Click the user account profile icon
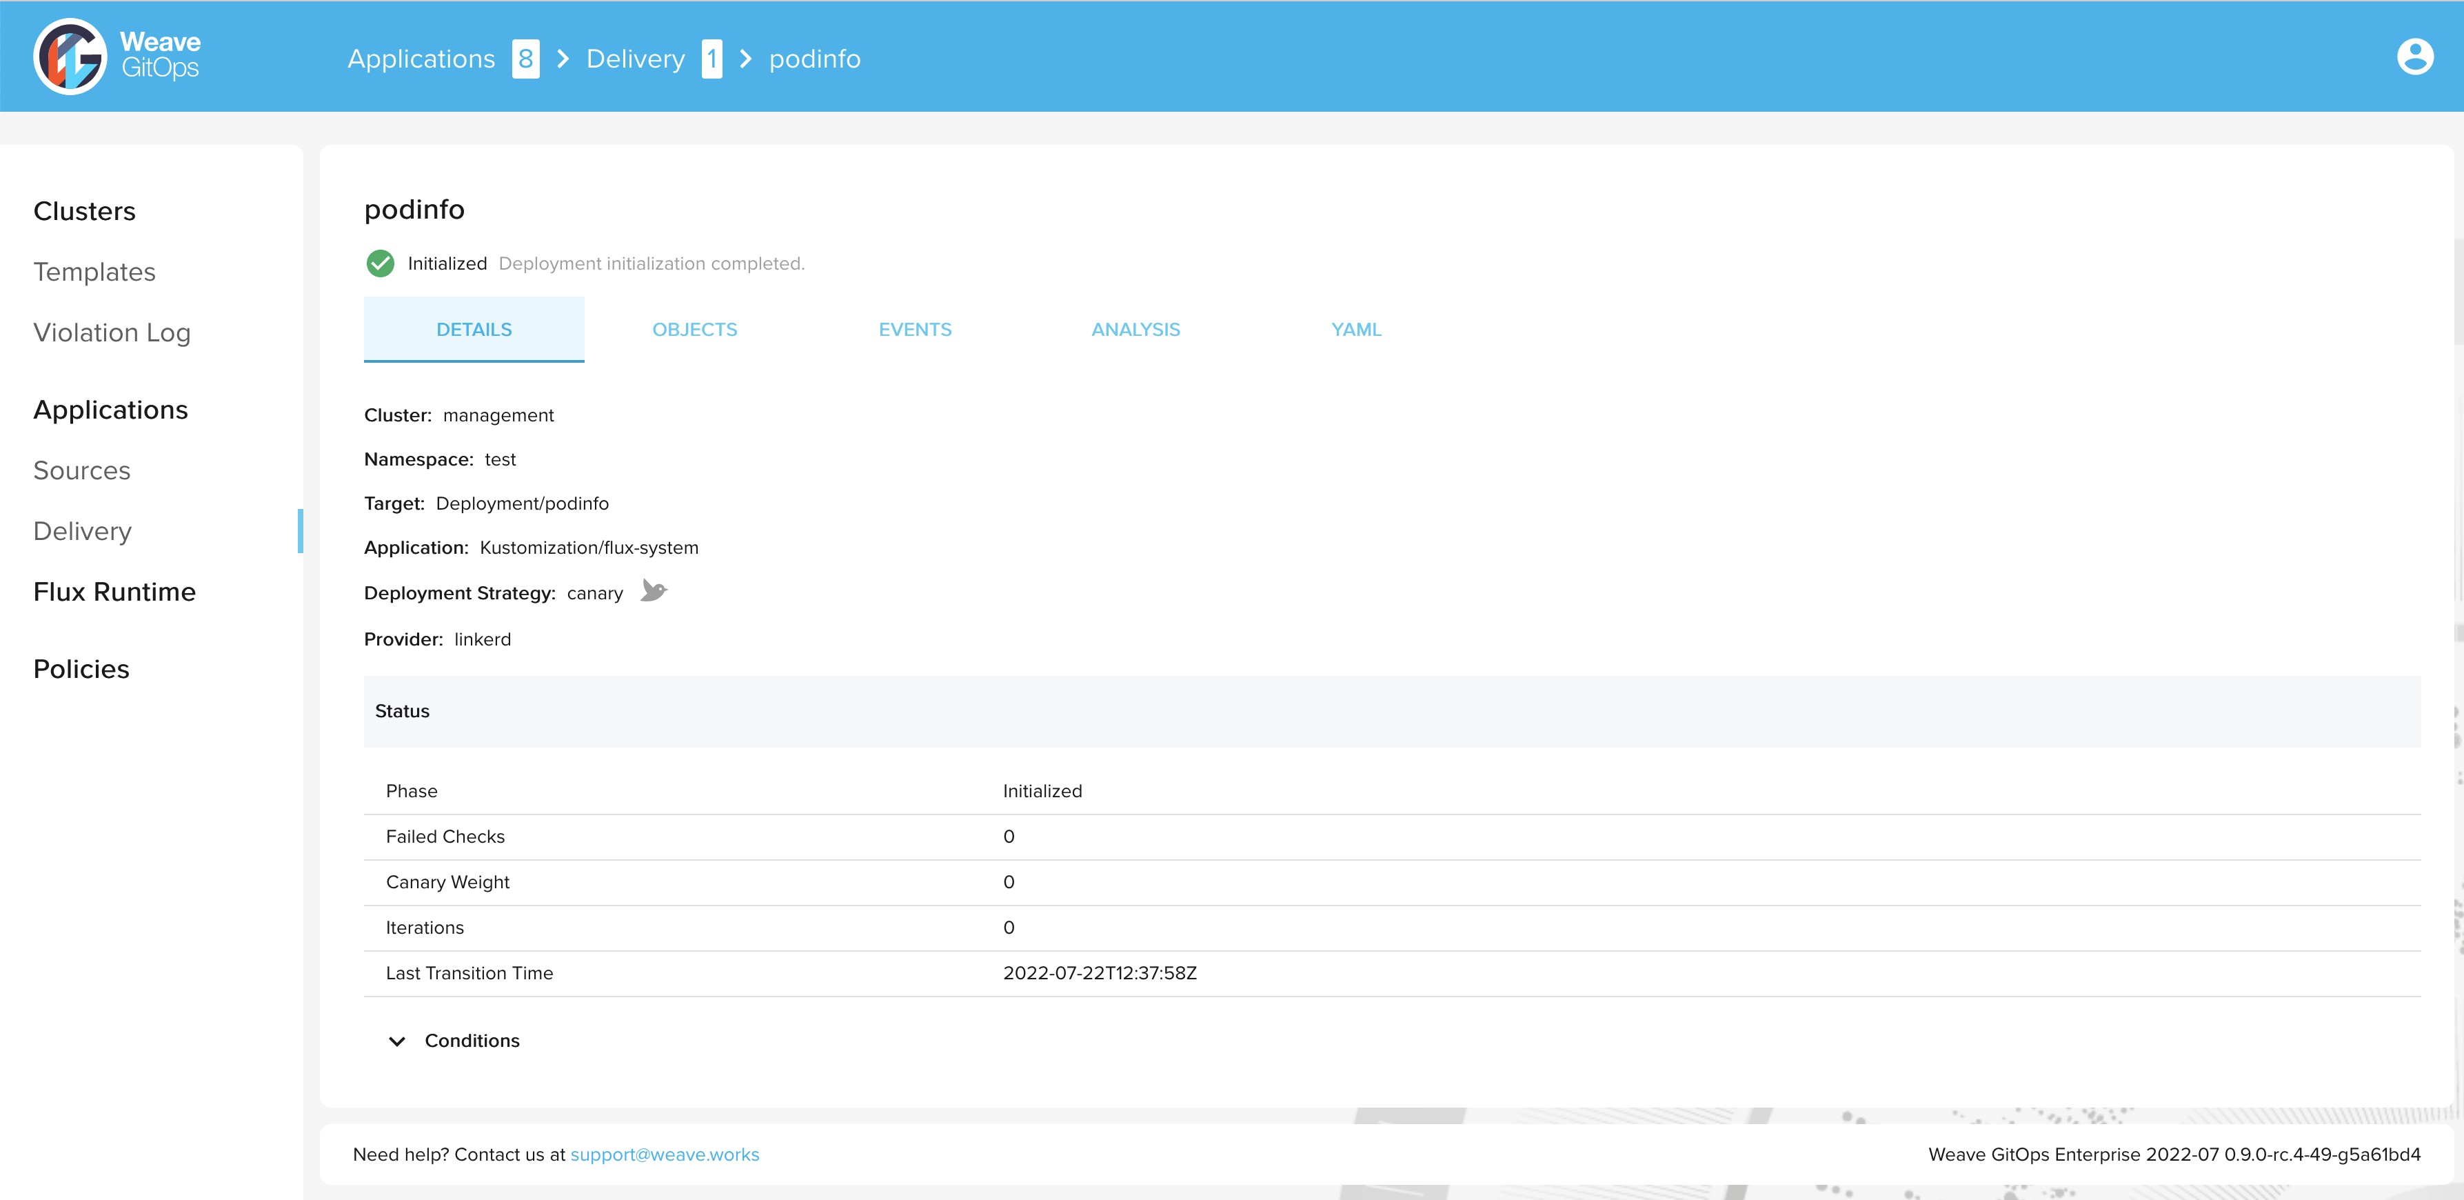2464x1200 pixels. 2415,58
